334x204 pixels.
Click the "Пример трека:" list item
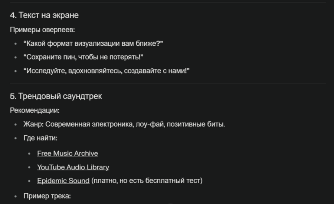pyautogui.click(x=47, y=196)
